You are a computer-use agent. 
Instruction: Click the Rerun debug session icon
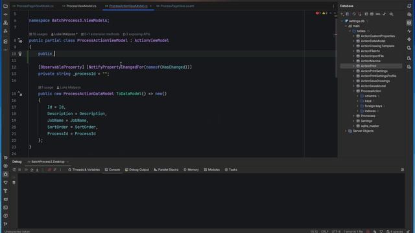[14, 170]
